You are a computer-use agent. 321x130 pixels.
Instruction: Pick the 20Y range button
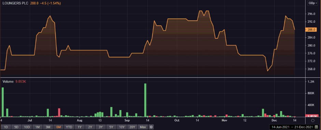coord(132,127)
